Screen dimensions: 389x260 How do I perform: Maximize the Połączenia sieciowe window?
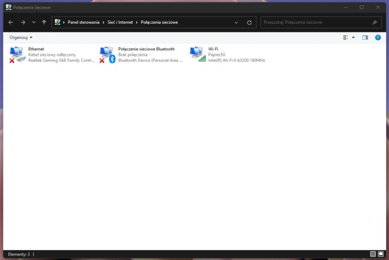tap(362, 7)
